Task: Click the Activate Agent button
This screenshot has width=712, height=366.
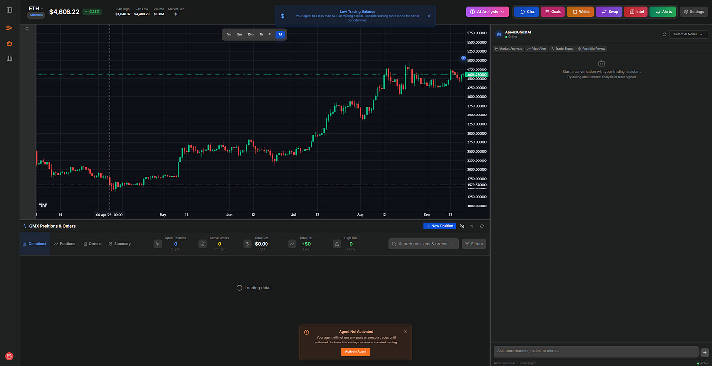Action: tap(356, 352)
